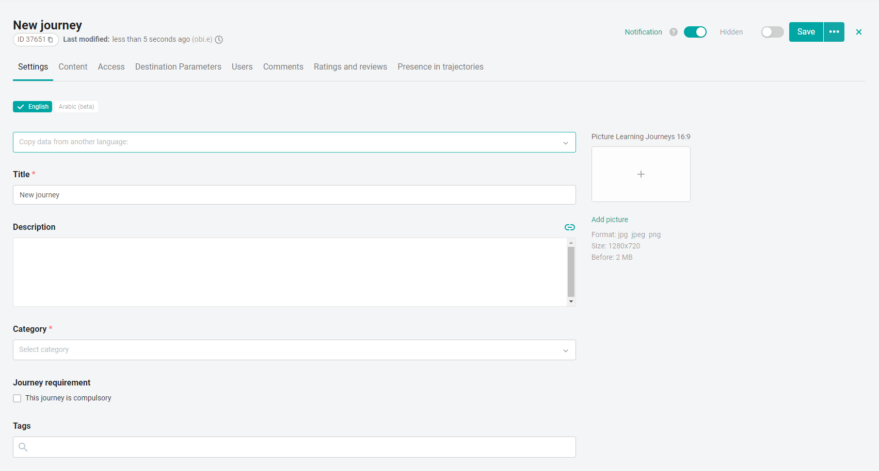Viewport: 879px width, 471px height.
Task: Open Presence in trajectories tab
Action: 440,67
